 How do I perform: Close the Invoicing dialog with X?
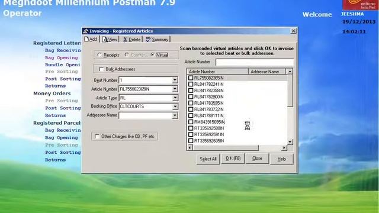point(293,31)
